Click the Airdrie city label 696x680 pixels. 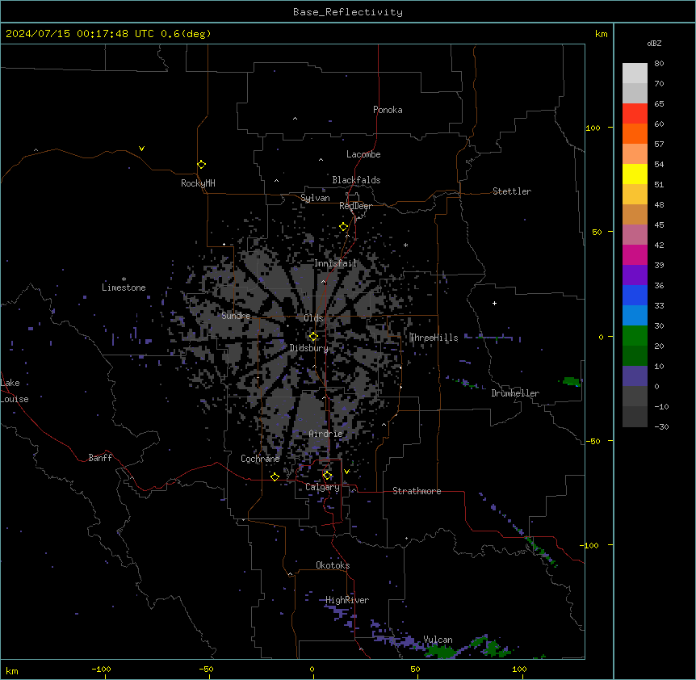325,434
